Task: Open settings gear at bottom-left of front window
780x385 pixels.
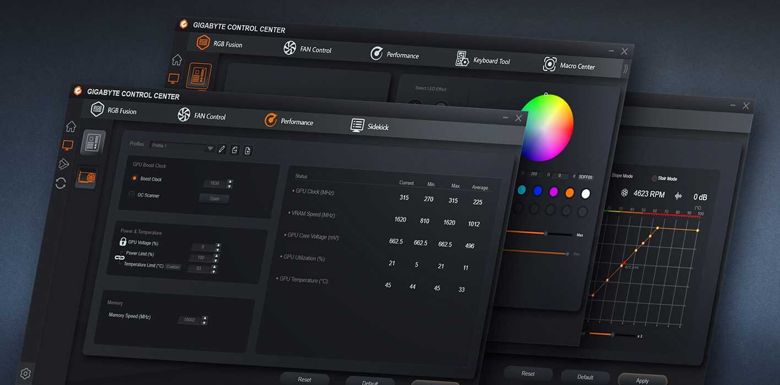Action: tap(25, 373)
